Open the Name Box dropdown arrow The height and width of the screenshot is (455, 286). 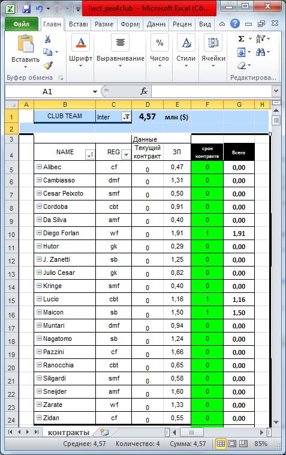coord(95,92)
